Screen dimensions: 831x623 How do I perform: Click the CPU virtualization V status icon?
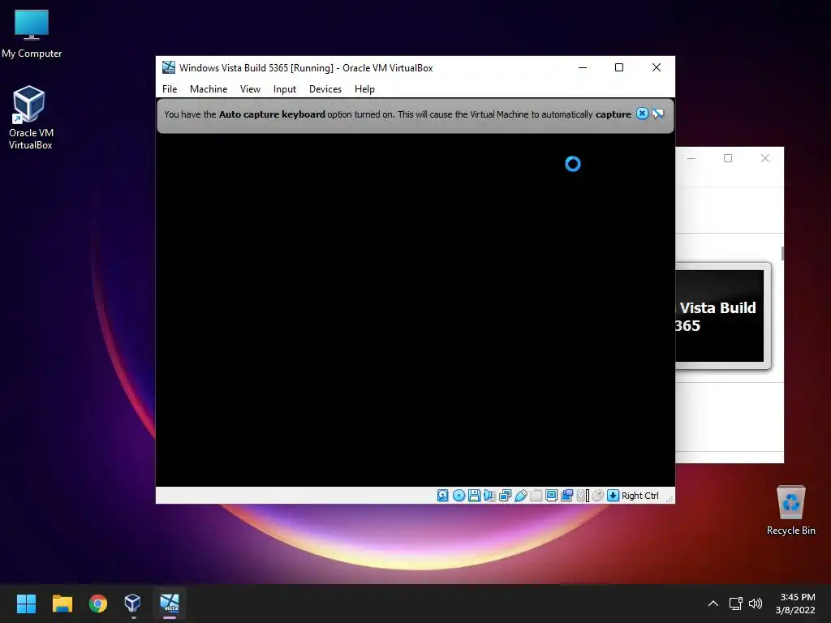click(x=583, y=496)
